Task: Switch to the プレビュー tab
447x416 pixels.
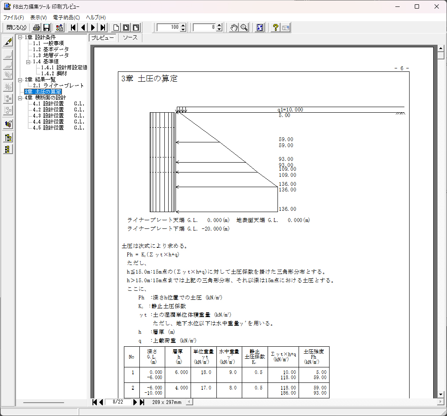Action: click(103, 37)
